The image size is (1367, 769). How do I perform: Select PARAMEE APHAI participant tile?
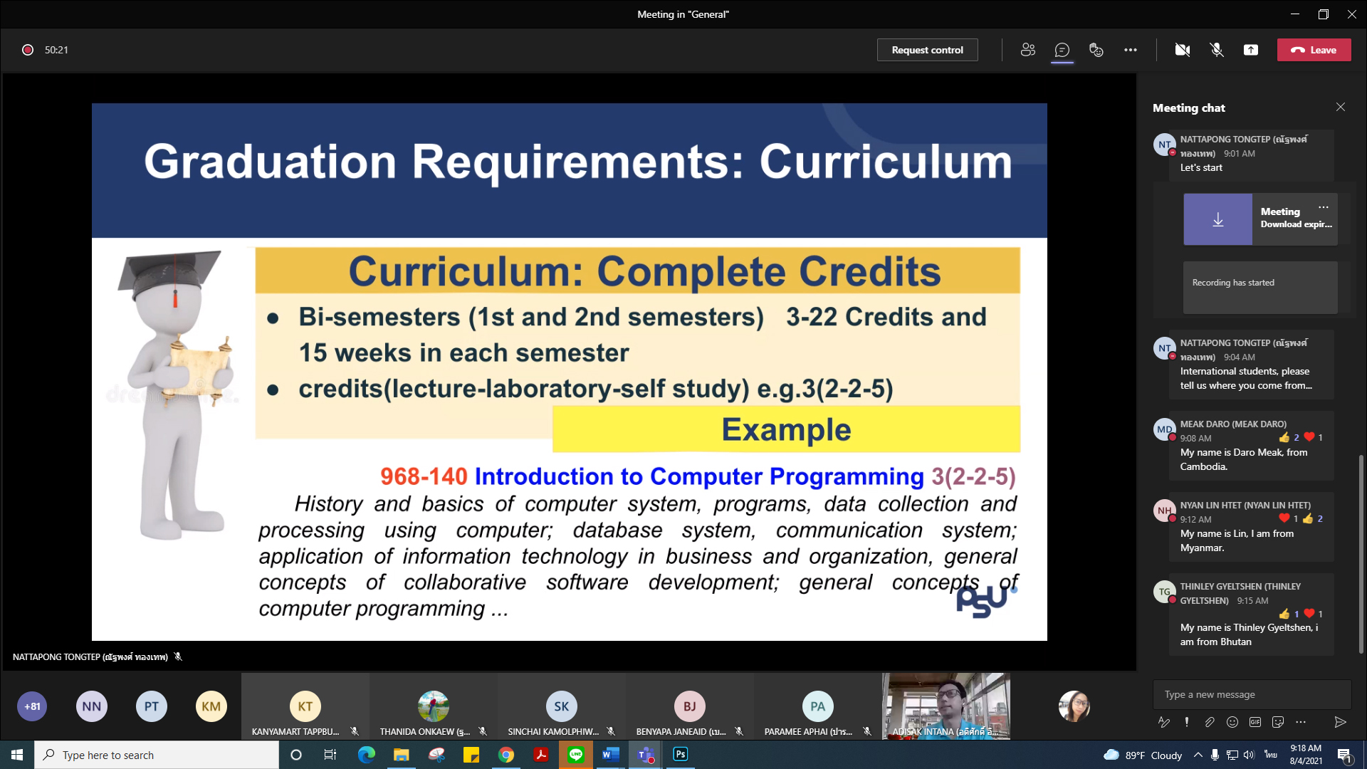click(817, 706)
